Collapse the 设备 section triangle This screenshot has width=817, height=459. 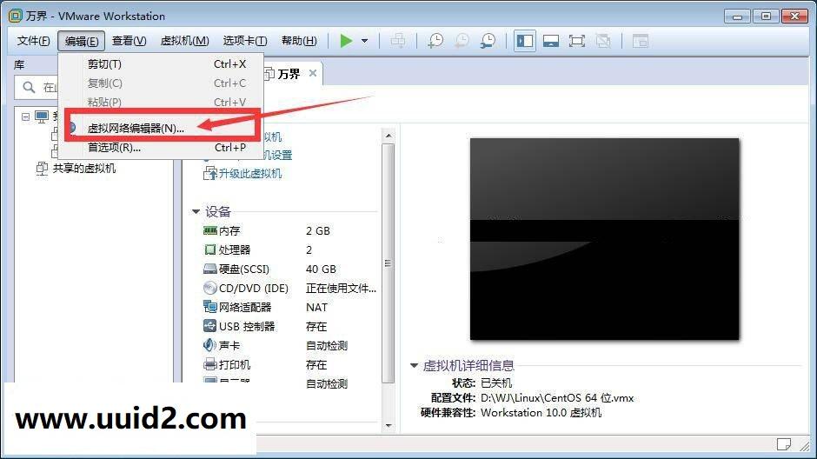click(x=196, y=211)
